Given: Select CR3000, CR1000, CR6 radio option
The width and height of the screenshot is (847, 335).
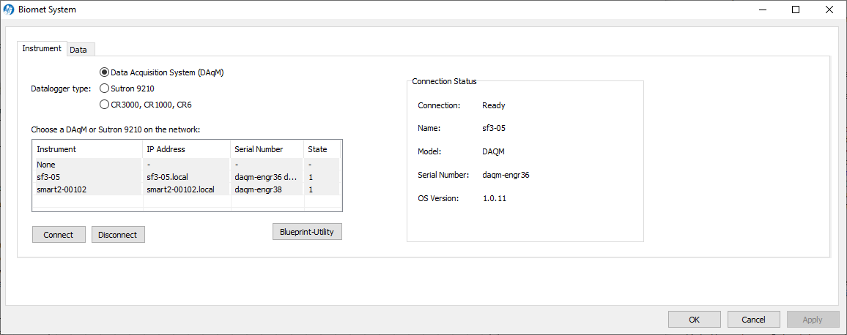Looking at the screenshot, I should (104, 105).
